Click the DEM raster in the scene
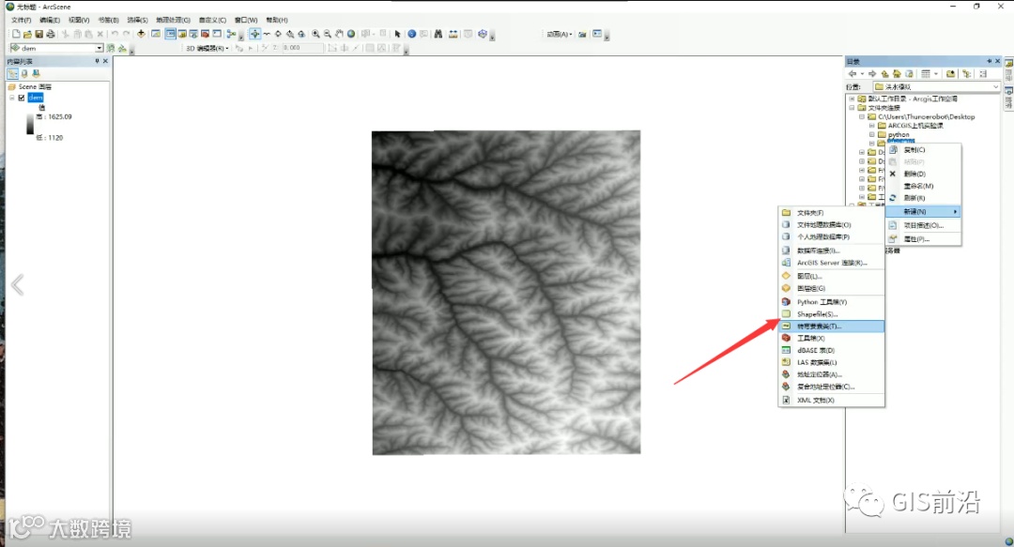This screenshot has height=547, width=1014. click(x=506, y=292)
